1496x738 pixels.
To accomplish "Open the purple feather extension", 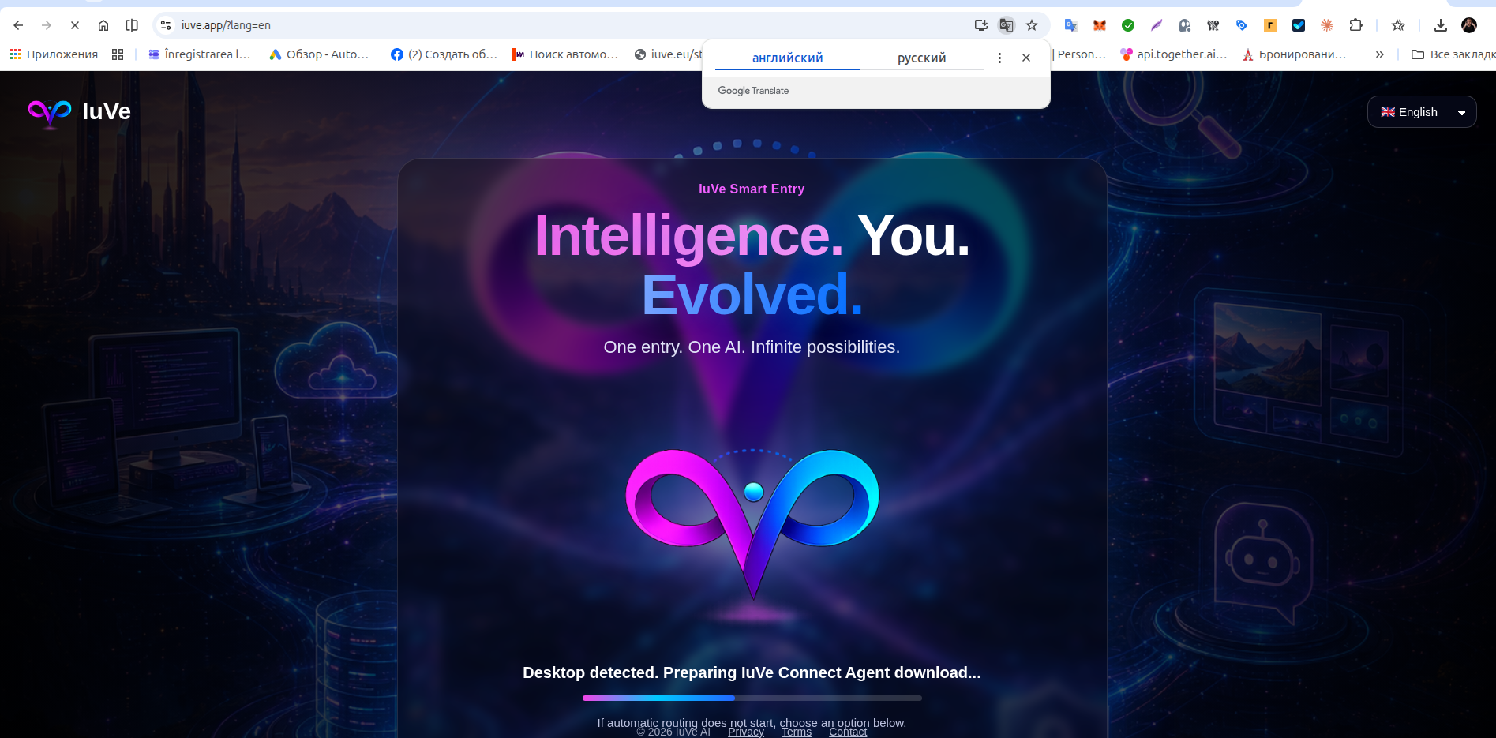I will pyautogui.click(x=1157, y=25).
